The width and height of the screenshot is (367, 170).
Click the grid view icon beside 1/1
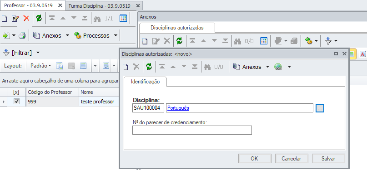tap(123, 19)
